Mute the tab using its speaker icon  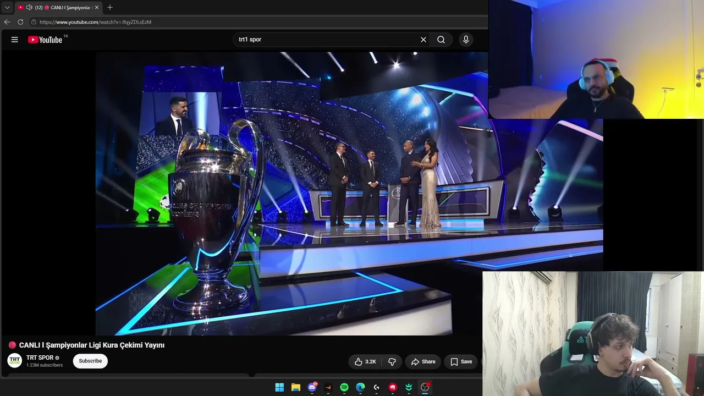coord(29,8)
